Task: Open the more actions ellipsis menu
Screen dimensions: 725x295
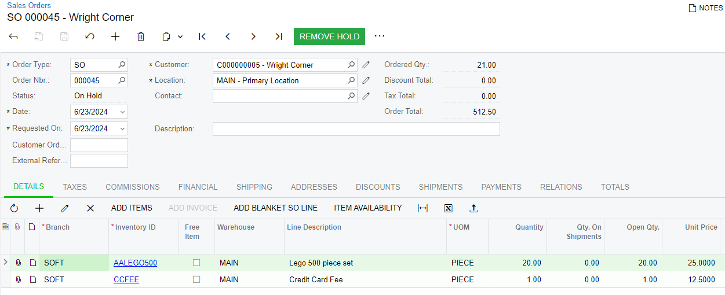Action: (x=380, y=36)
